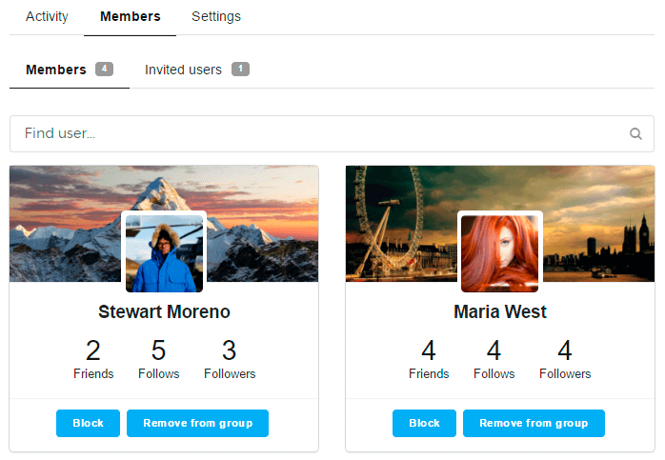Select the Members sub-tab with count

[x=70, y=70]
